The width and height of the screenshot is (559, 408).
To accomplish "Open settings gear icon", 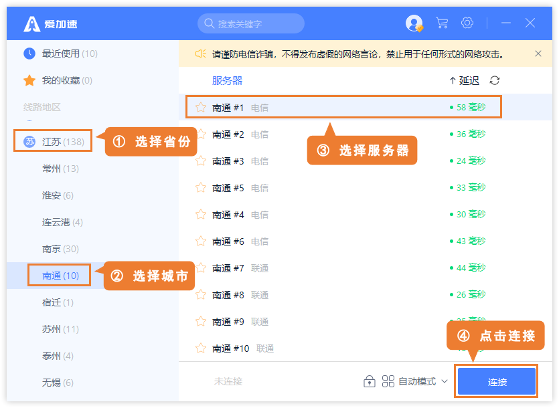I will click(x=467, y=23).
